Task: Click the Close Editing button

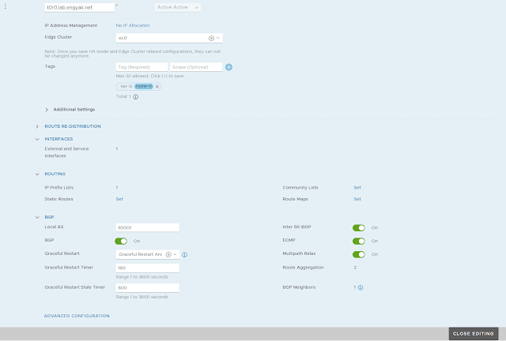Action: pos(474,334)
